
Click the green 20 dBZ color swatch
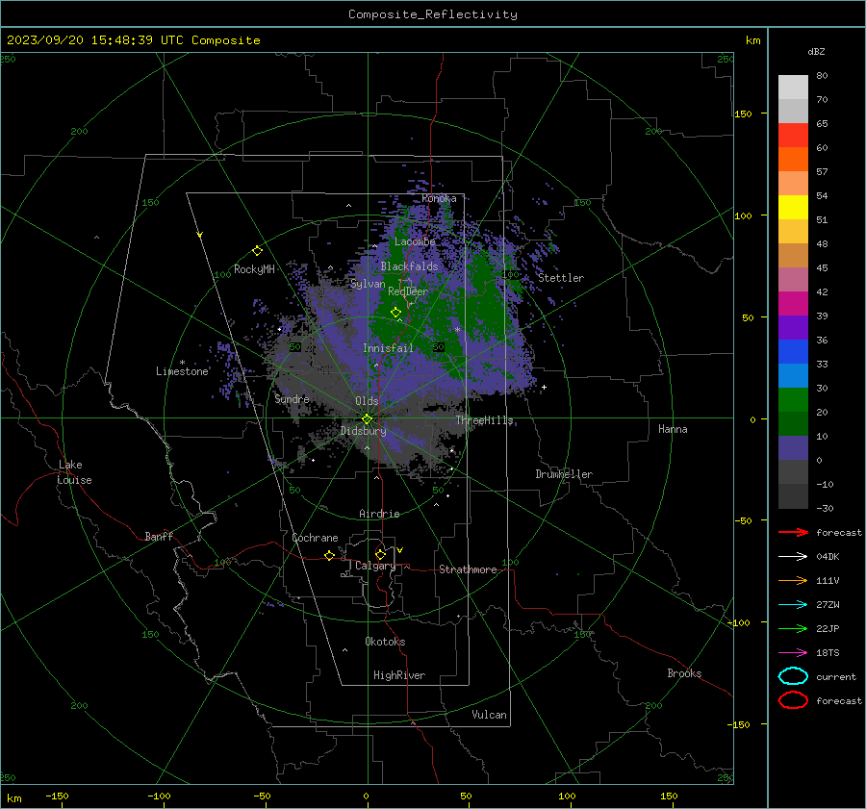pyautogui.click(x=793, y=400)
